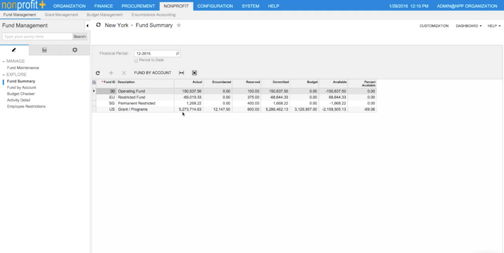Open Budget Checker link in sidebar
The width and height of the screenshot is (504, 253).
tap(21, 94)
